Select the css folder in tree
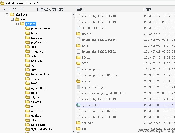This screenshot has height=133, width=175. pyautogui.click(x=34, y=47)
